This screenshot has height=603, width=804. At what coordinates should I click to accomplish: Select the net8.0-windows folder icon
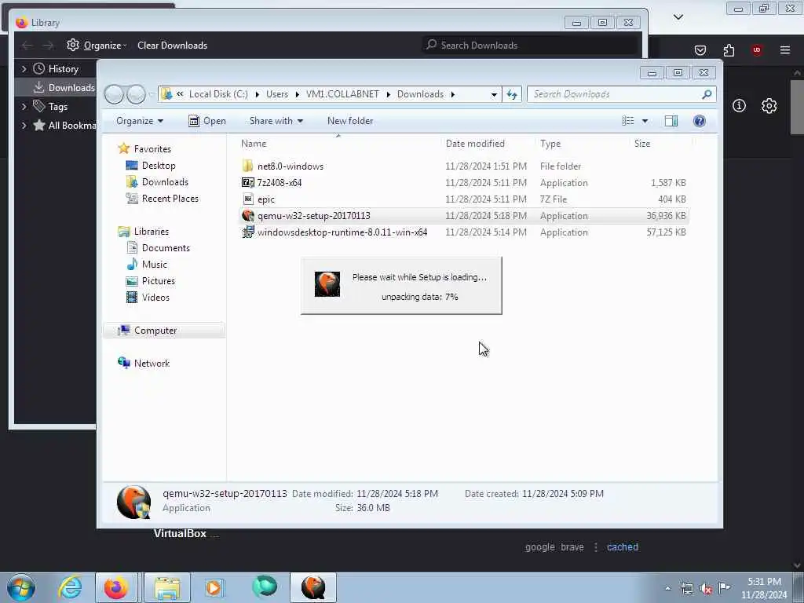point(248,166)
